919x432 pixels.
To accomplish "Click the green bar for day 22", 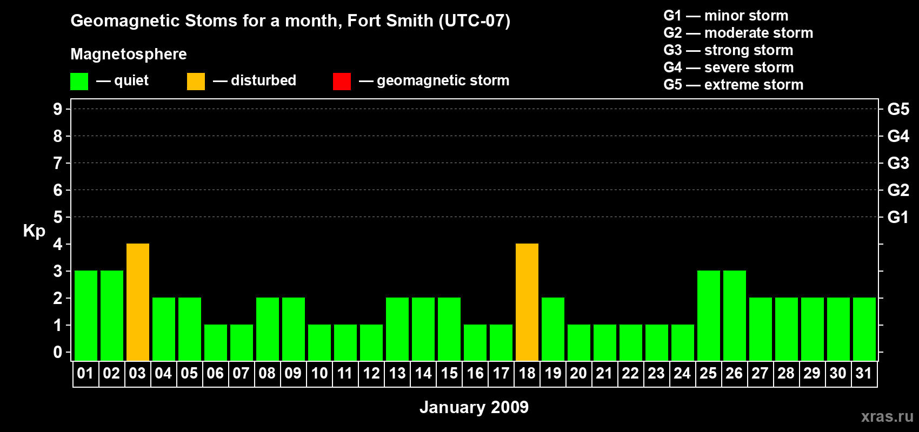I will tap(631, 343).
